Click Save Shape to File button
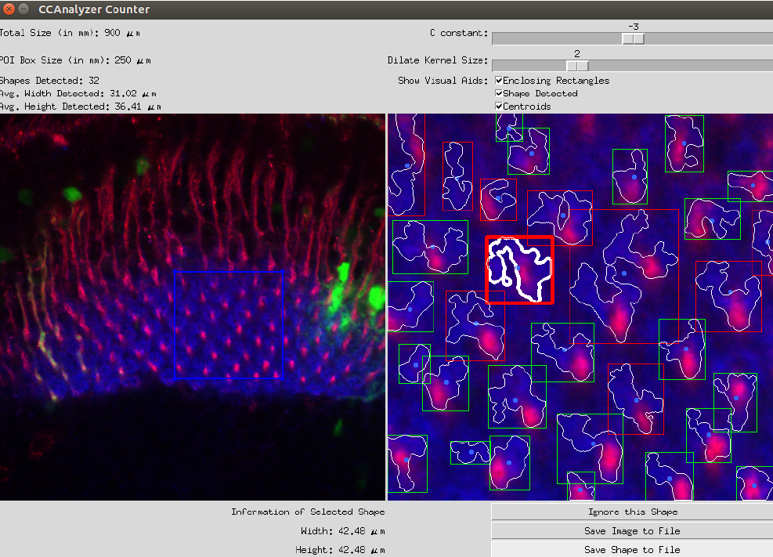 pos(632,549)
